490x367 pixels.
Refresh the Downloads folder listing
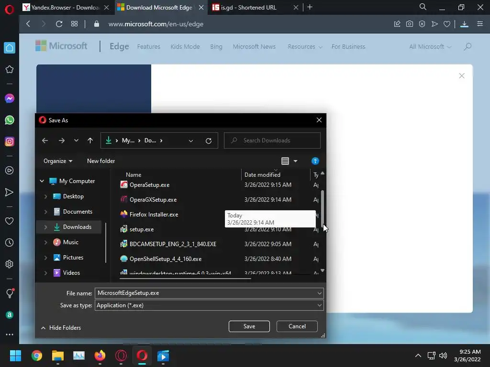click(x=209, y=140)
